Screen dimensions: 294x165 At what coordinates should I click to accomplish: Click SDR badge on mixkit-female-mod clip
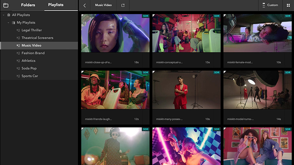pos(288,16)
